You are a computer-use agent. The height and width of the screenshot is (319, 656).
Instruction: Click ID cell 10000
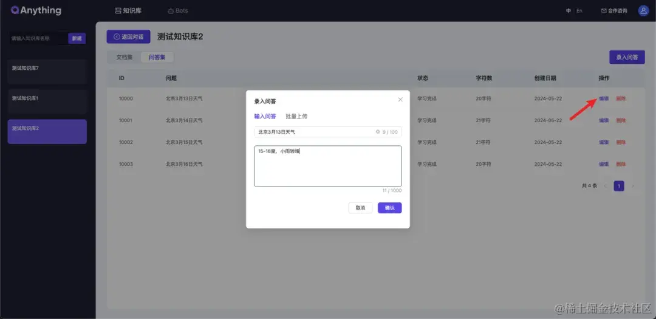pyautogui.click(x=126, y=99)
